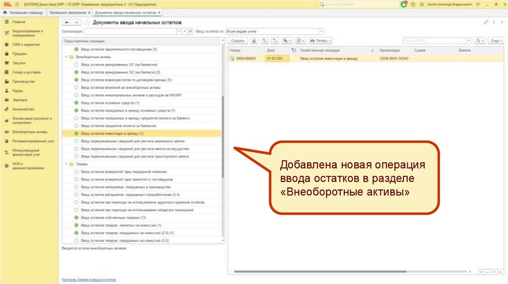The image size is (508, 284).
Task: Open the main hamburger menu near the 1C logo
Action: point(17,4)
